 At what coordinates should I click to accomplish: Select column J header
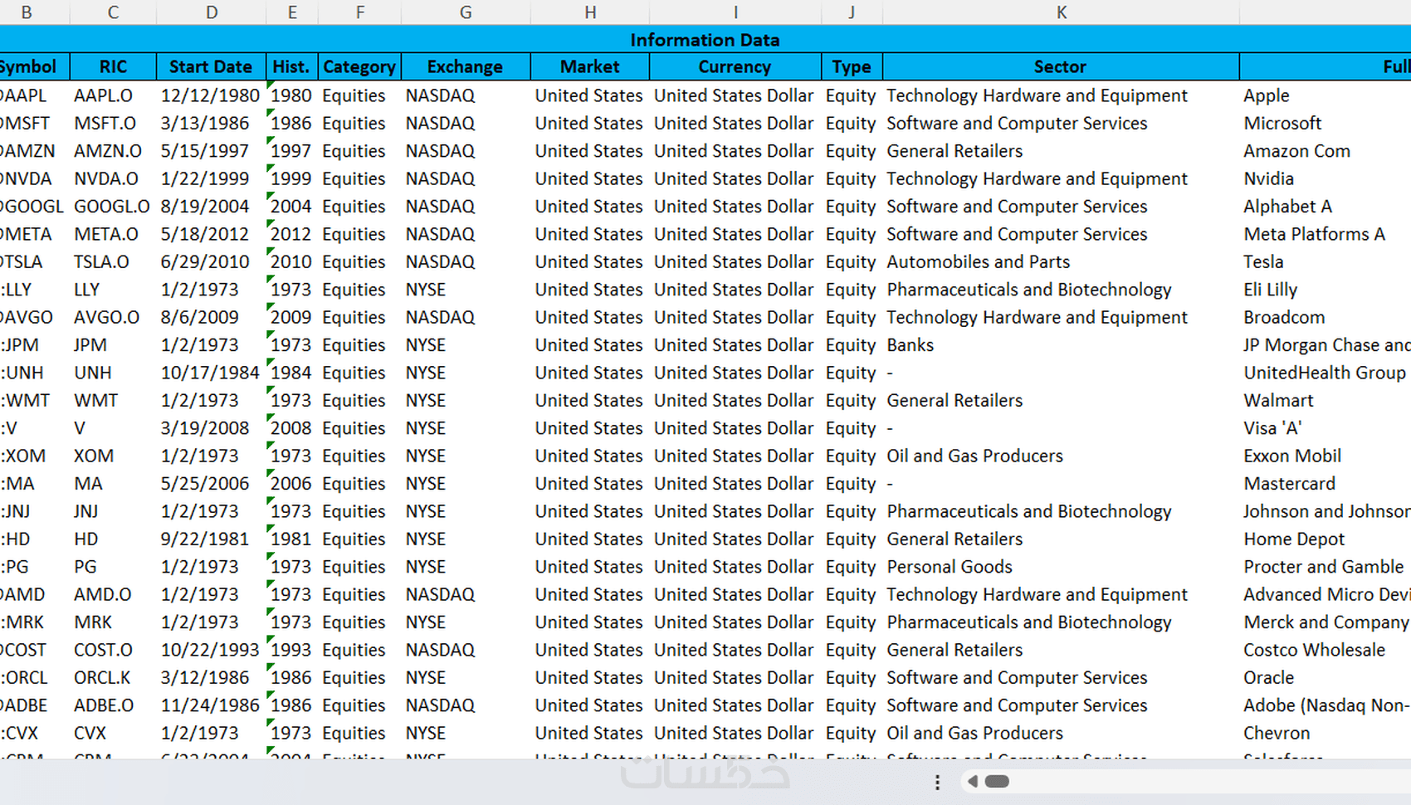click(852, 12)
